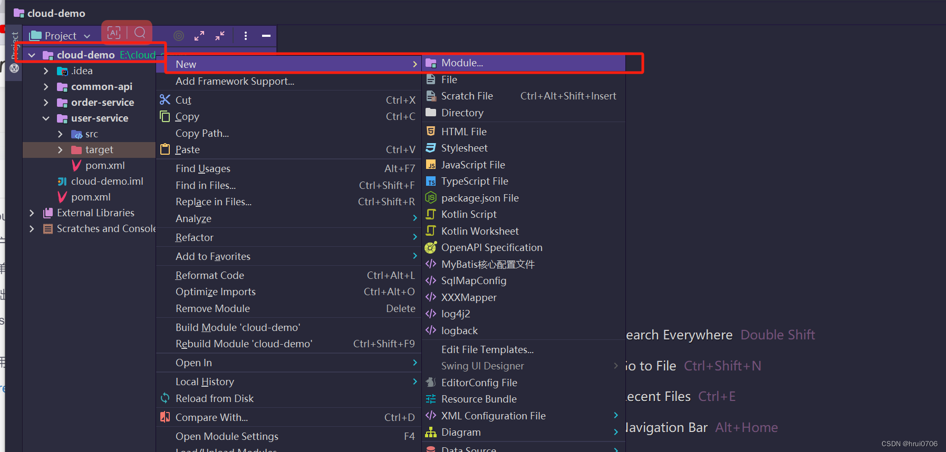Image resolution: width=946 pixels, height=452 pixels.
Task: Click the package.json File icon
Action: [x=431, y=198]
